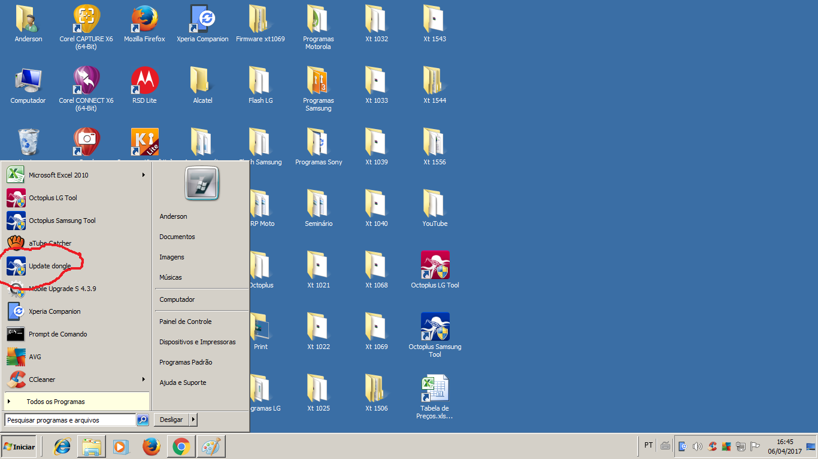Open shutdown options arrow next to Desligar
Viewport: 818px width, 459px height.
pos(193,420)
